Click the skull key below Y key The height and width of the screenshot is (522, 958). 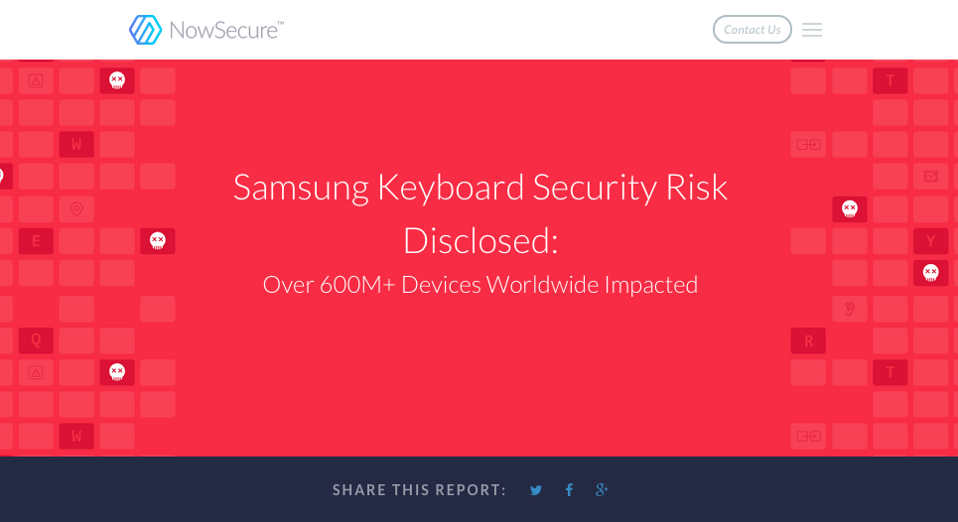click(x=930, y=273)
